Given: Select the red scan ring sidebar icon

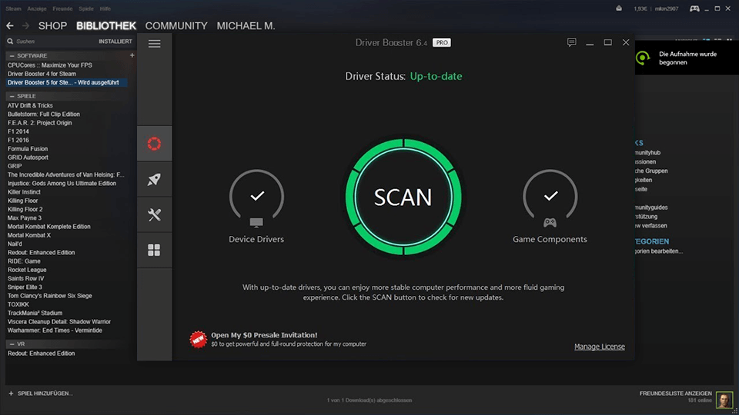Looking at the screenshot, I should 154,144.
